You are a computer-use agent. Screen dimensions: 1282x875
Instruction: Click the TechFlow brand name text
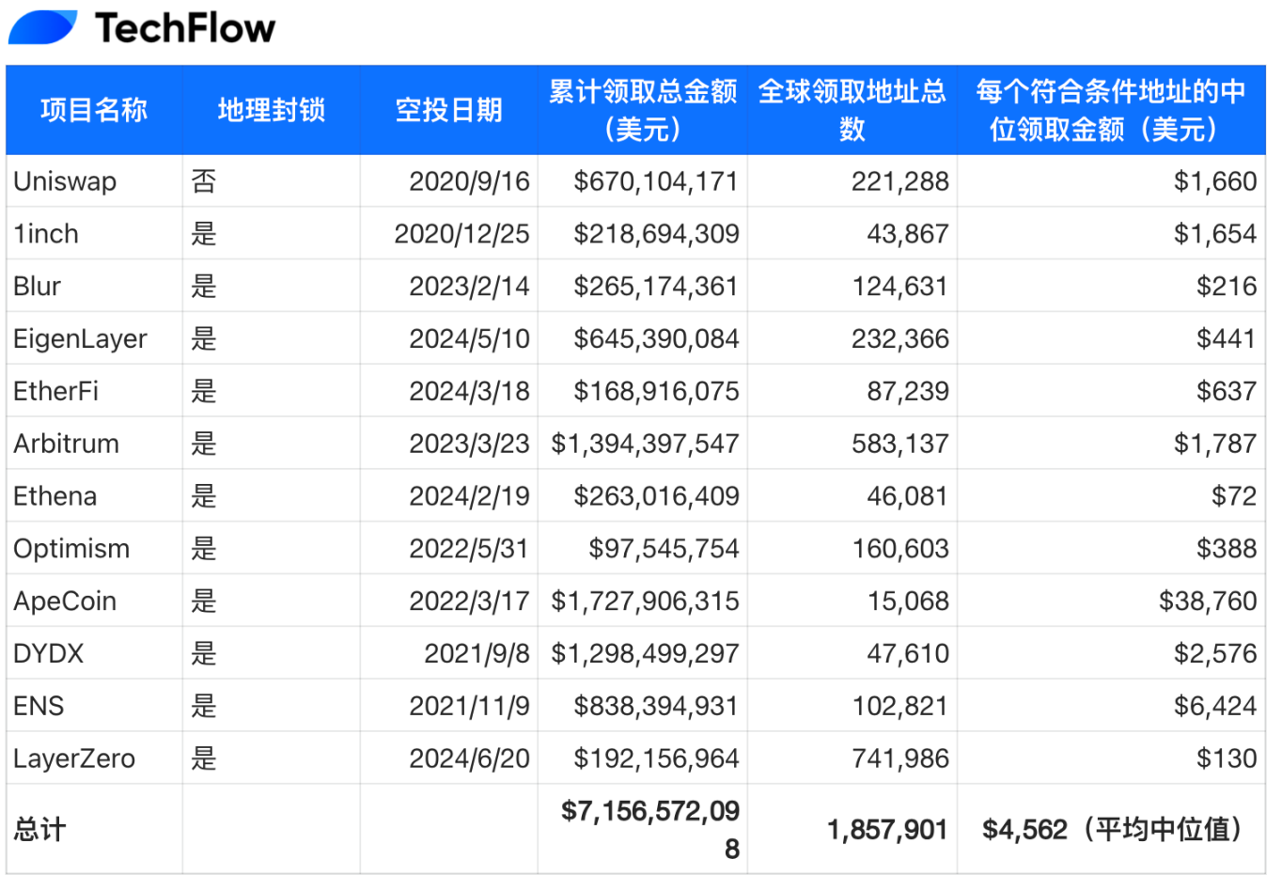[186, 28]
